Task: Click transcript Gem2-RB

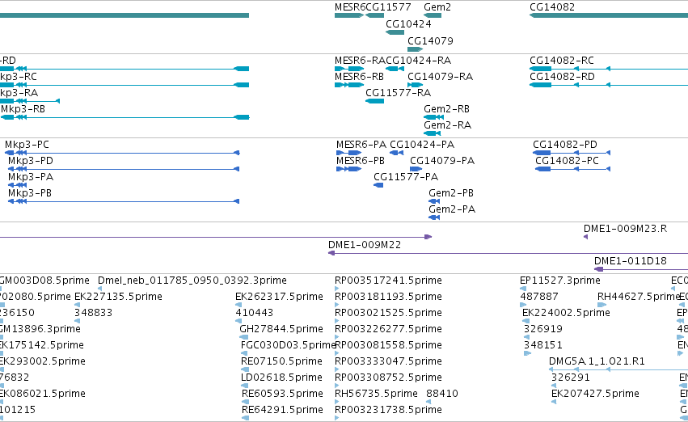Action: [x=433, y=117]
